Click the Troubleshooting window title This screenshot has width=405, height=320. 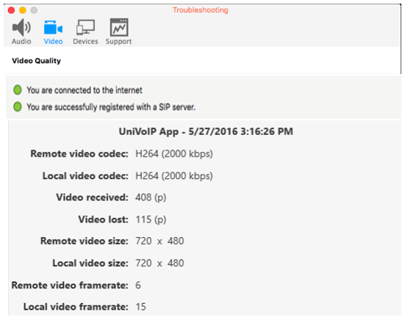[201, 10]
